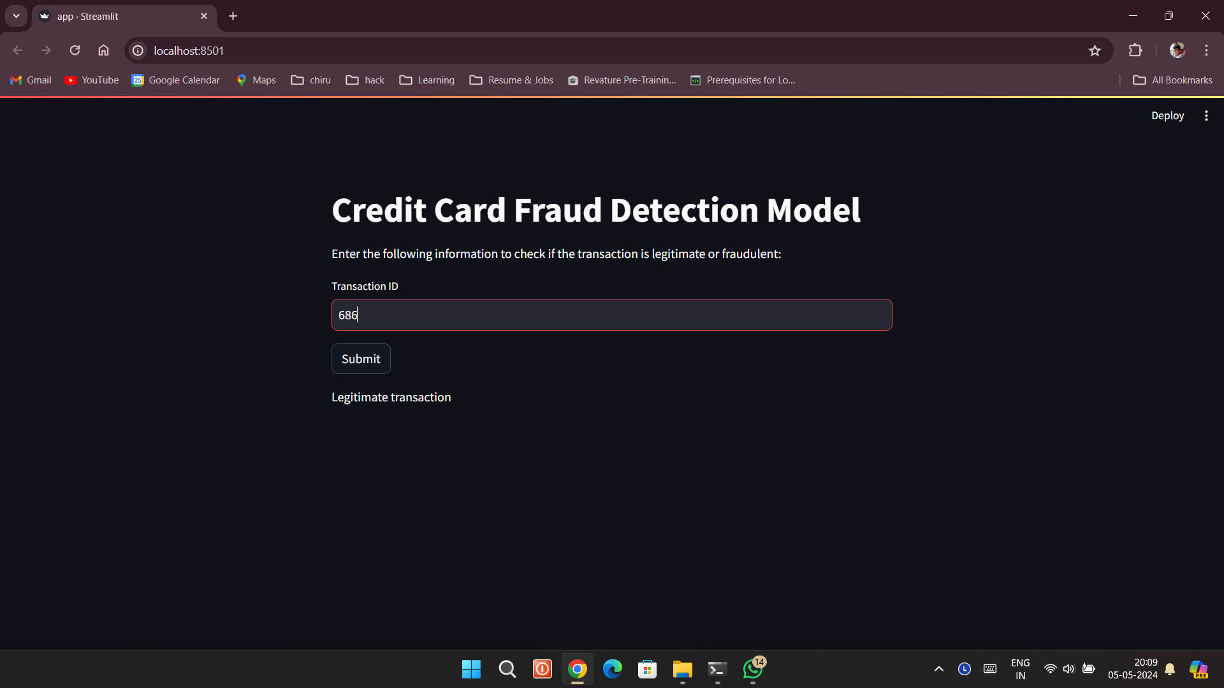
Task: Click the Credit Card Fraud Detection Model heading
Action: (x=596, y=210)
